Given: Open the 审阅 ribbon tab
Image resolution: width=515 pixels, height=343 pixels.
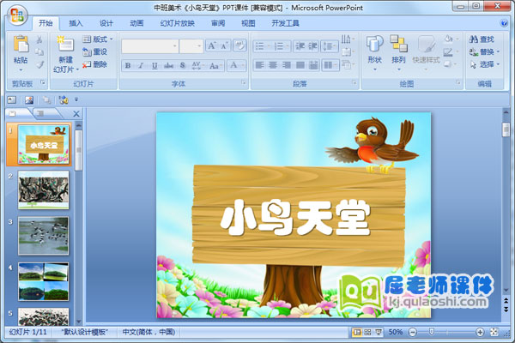Looking at the screenshot, I should [x=218, y=23].
